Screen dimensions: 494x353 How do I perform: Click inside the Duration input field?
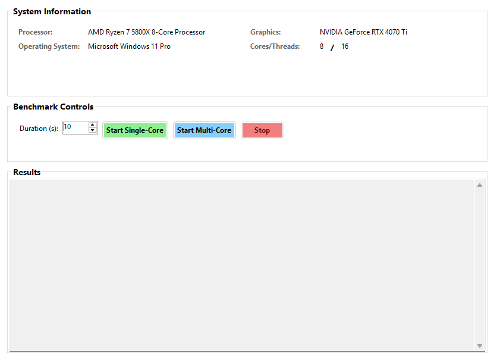click(x=76, y=127)
